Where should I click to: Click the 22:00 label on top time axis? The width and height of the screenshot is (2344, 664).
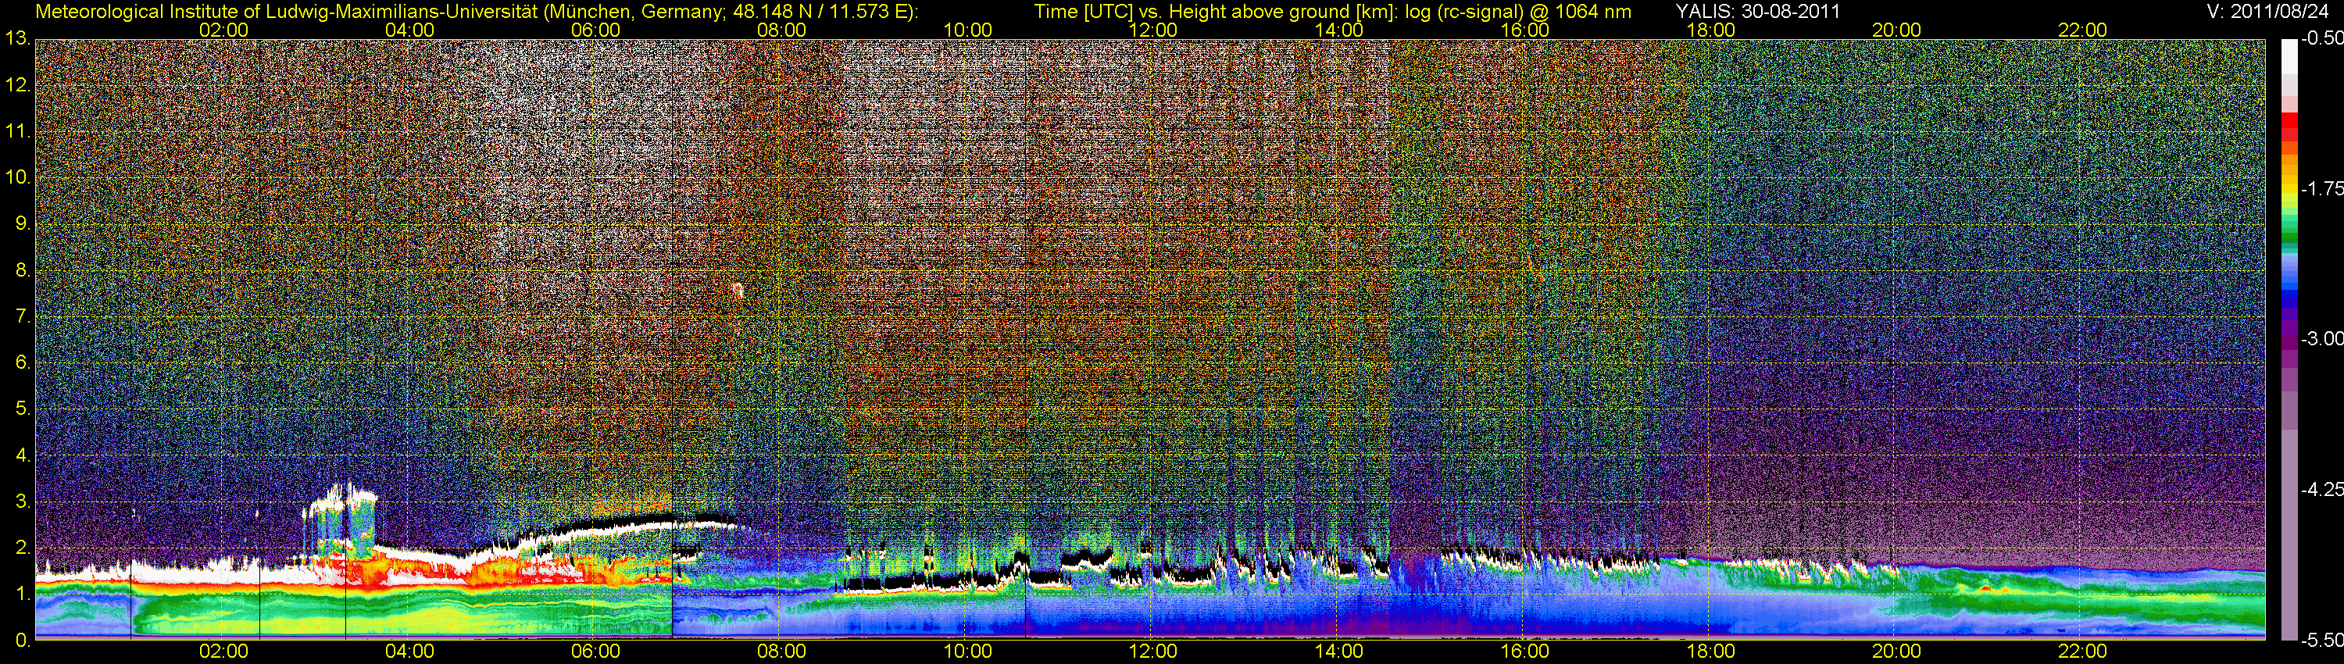coord(2082,30)
